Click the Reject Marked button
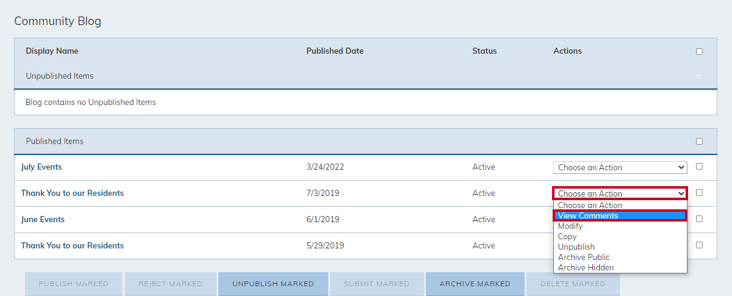The height and width of the screenshot is (296, 732). tap(171, 284)
